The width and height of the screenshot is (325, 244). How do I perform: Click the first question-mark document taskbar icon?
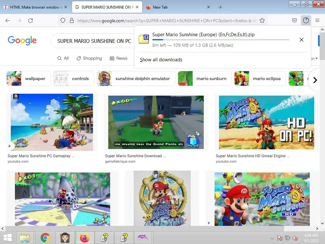tap(104, 238)
